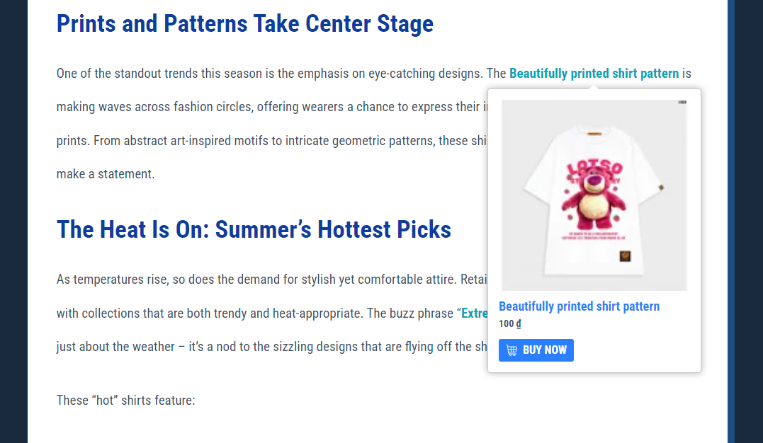Click the small red caption text under bear
The width and height of the screenshot is (763, 443).
click(594, 236)
